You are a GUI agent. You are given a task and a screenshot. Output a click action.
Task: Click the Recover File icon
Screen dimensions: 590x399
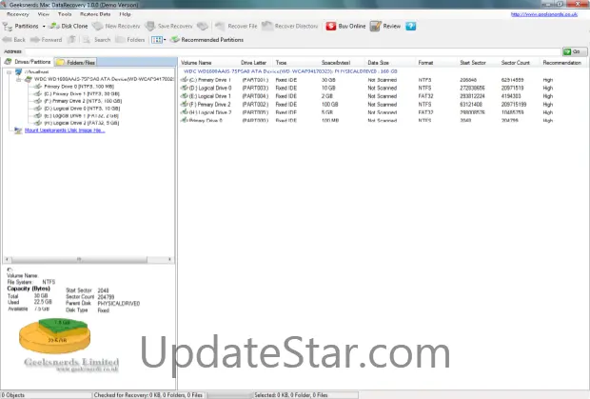(220, 26)
